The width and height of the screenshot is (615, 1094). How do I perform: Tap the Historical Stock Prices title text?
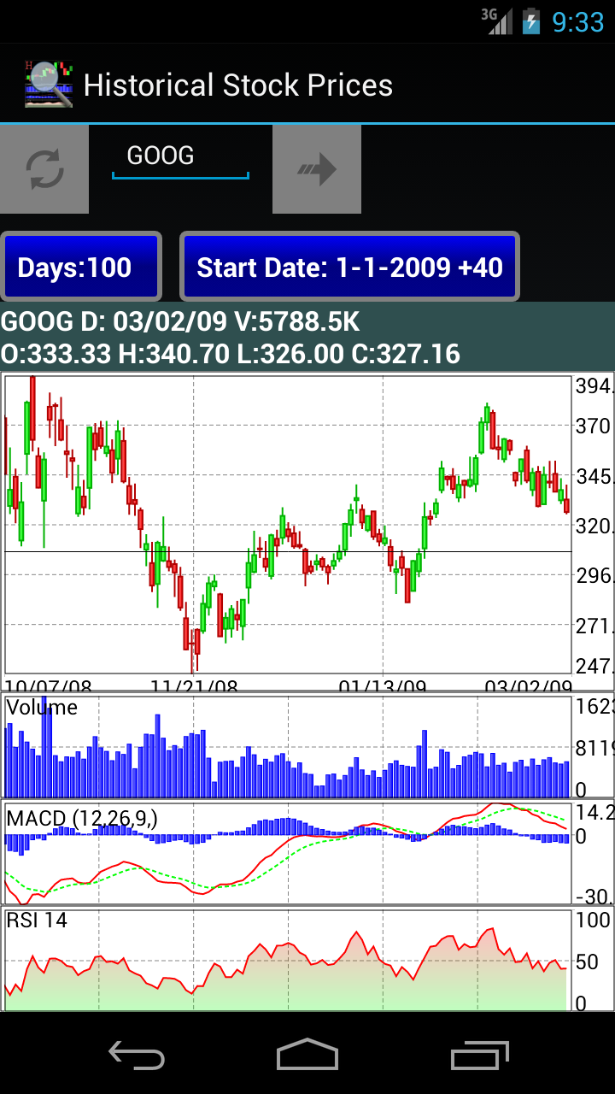pos(238,85)
